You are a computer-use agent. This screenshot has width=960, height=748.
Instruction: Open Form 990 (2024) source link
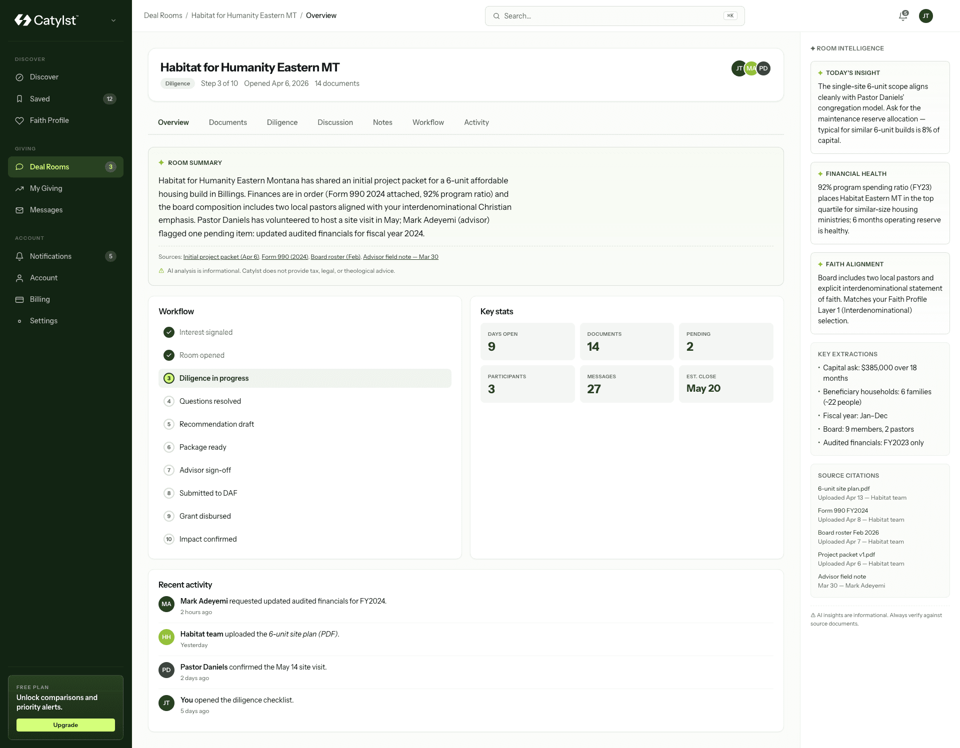click(284, 257)
